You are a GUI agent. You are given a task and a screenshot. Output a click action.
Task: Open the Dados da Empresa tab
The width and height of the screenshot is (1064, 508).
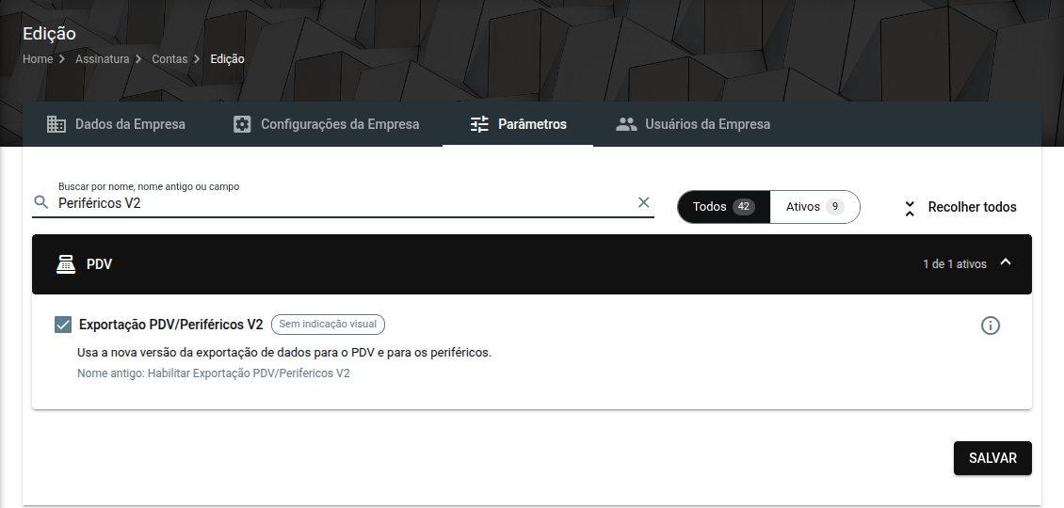pos(116,124)
